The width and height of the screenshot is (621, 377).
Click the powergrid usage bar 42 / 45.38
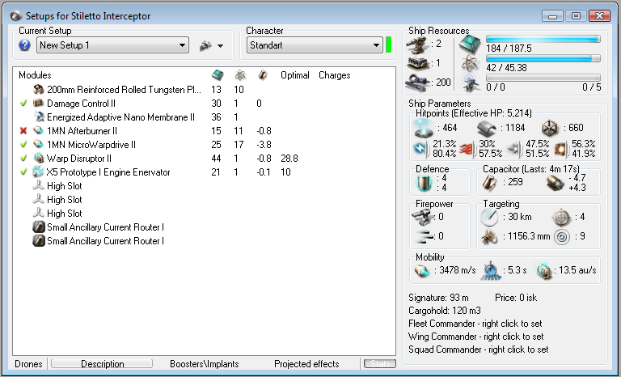(x=543, y=58)
